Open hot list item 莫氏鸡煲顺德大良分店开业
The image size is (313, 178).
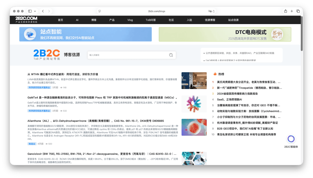[x=249, y=82]
